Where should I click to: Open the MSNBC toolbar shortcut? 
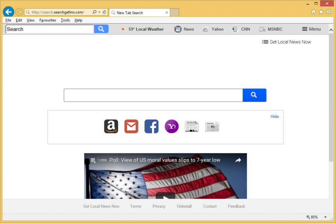click(271, 29)
